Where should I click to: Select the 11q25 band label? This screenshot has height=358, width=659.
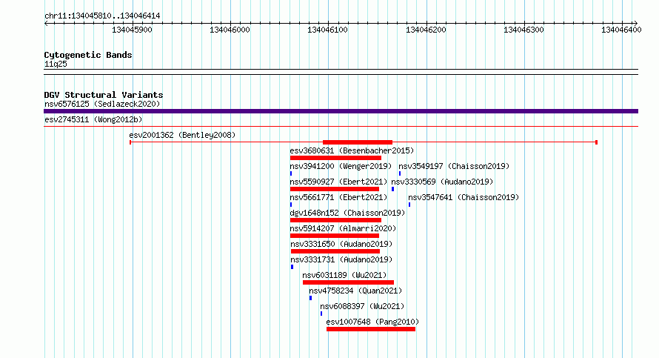pos(56,64)
